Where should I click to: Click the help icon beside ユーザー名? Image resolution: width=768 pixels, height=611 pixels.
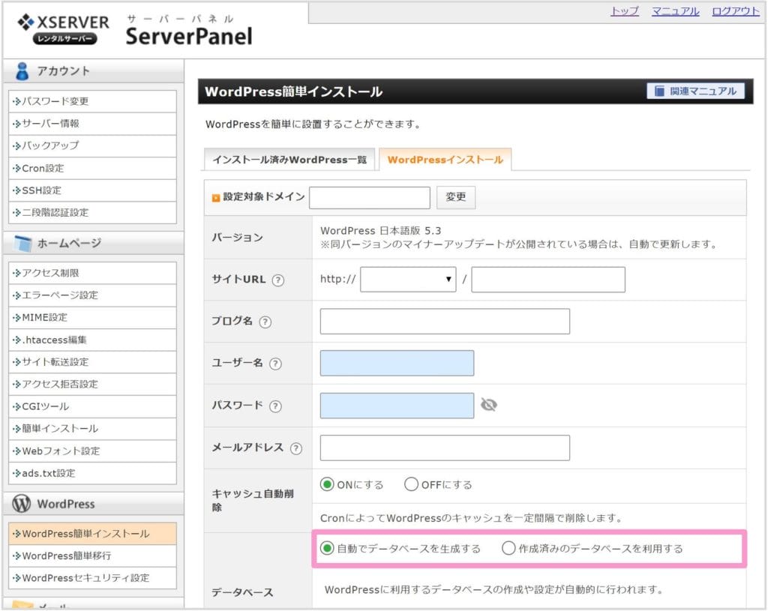275,364
